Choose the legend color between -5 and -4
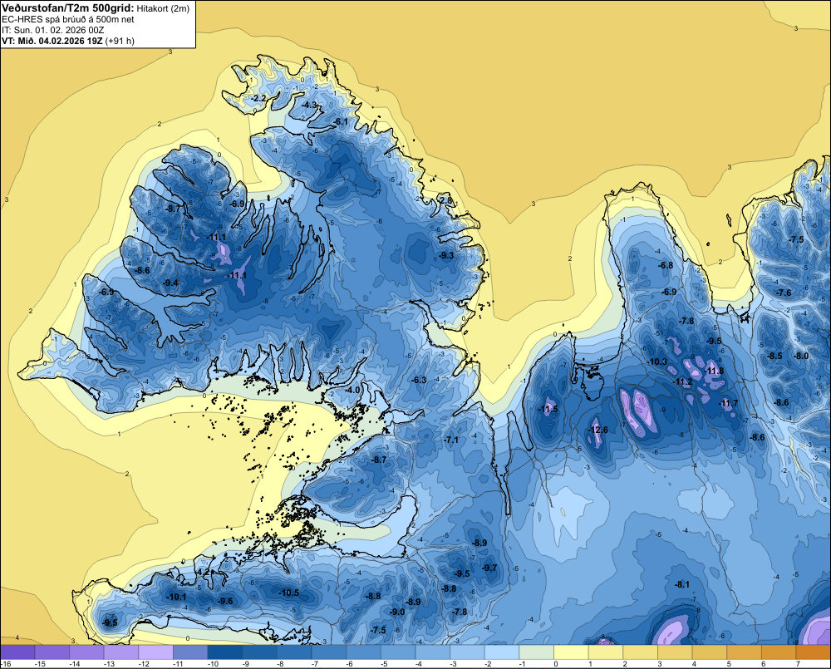This screenshot has width=831, height=669. [398, 652]
